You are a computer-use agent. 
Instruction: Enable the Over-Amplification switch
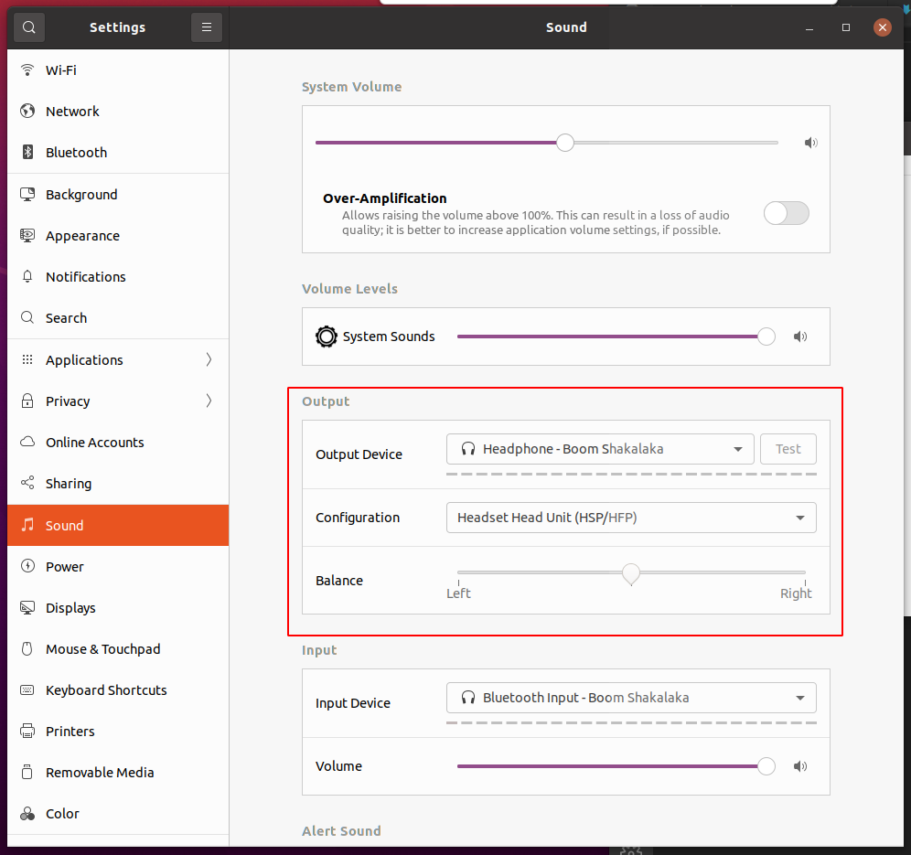pos(787,213)
